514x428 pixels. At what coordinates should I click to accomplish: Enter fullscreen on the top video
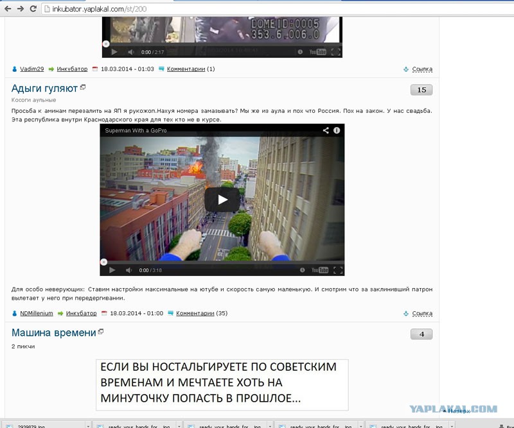coord(336,52)
